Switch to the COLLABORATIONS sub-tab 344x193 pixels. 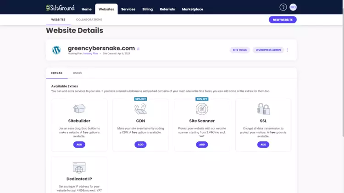pos(89,20)
